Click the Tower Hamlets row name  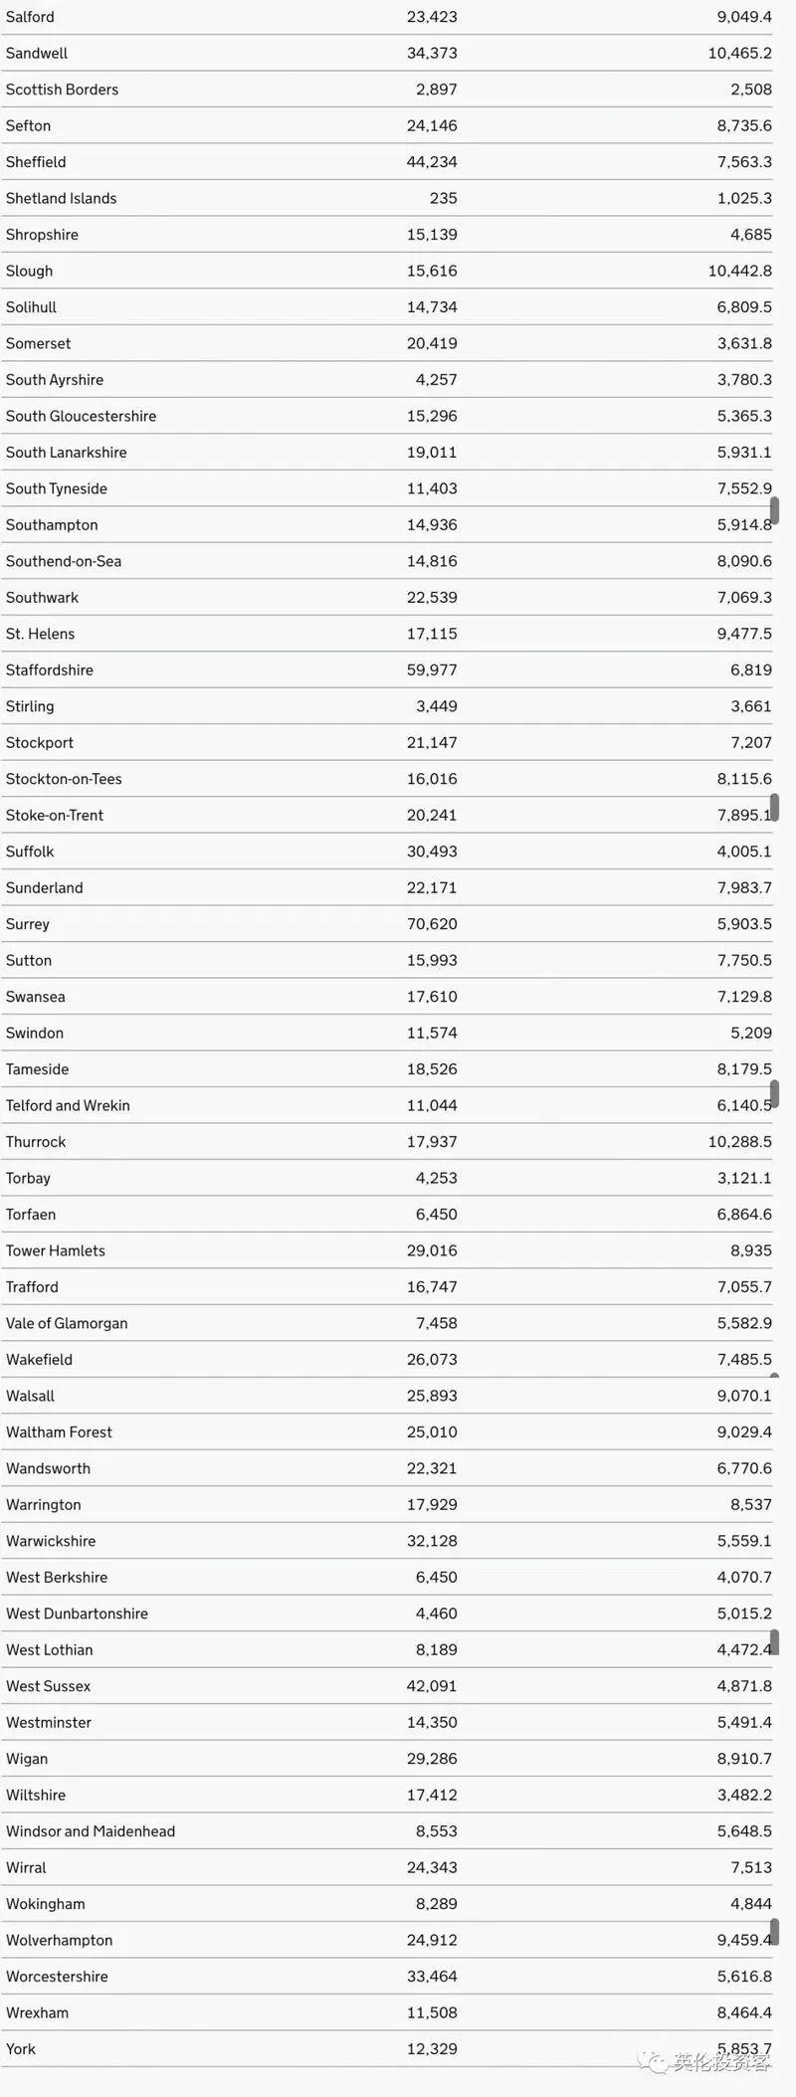pyautogui.click(x=56, y=1251)
